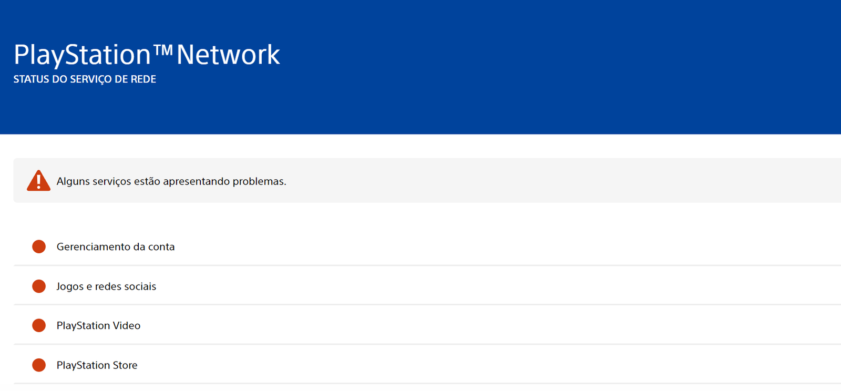Click the word 'problemas' in the alert

[259, 181]
